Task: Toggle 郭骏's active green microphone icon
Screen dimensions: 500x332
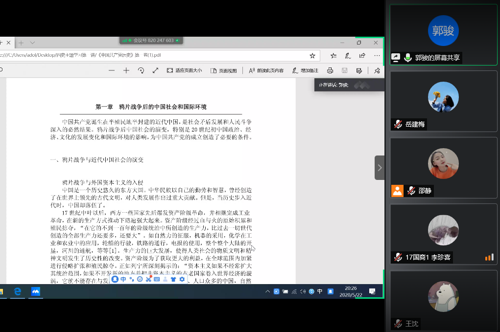Action: click(x=407, y=58)
